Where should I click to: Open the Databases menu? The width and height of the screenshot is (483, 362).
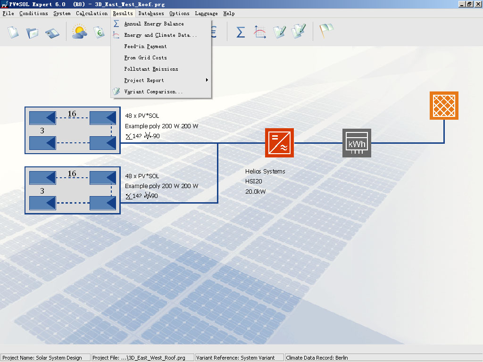click(151, 13)
